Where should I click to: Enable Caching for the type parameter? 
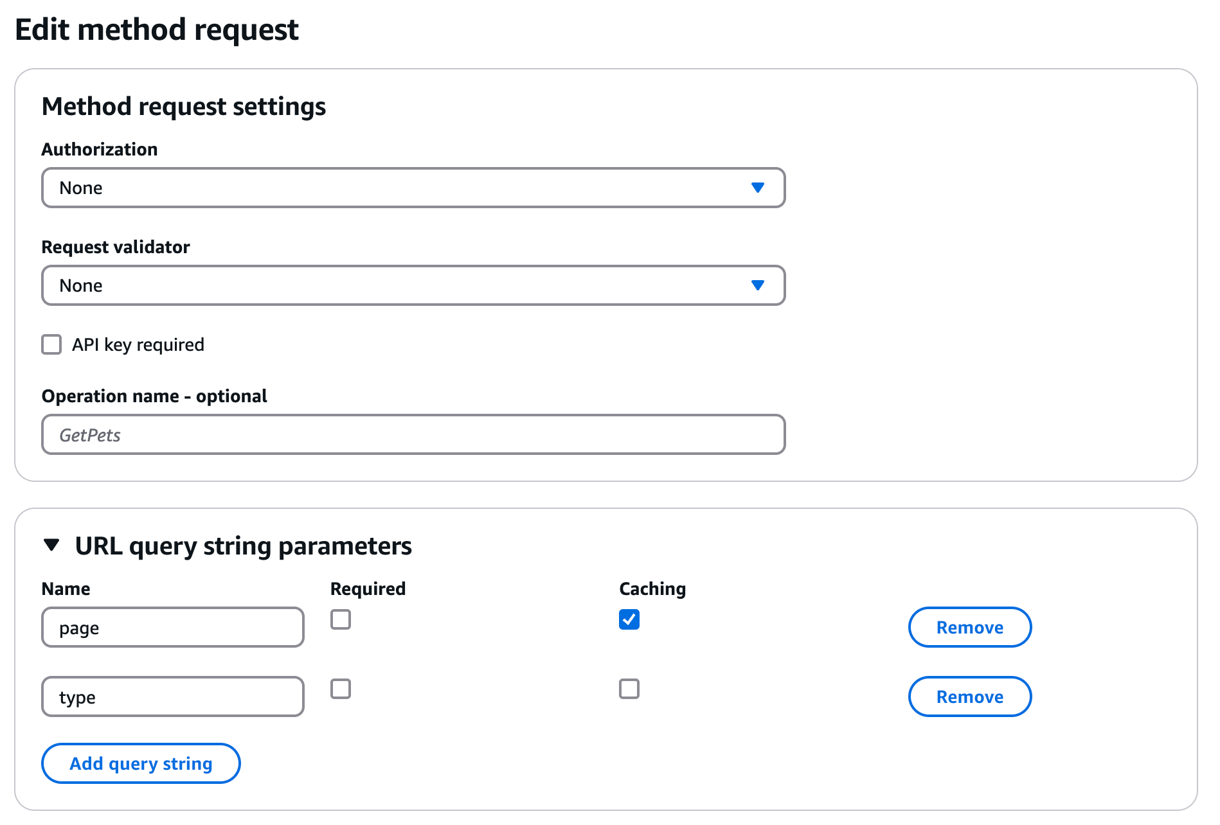[629, 689]
